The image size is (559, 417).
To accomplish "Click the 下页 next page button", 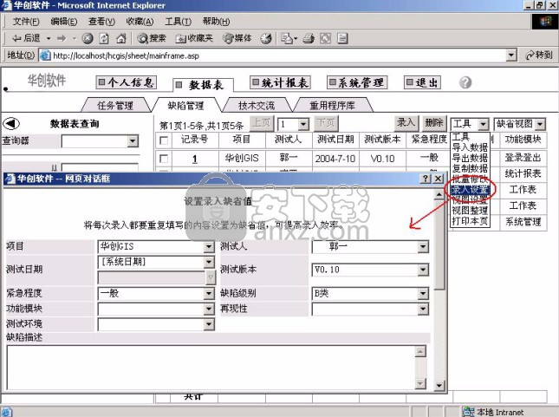I will [x=326, y=123].
